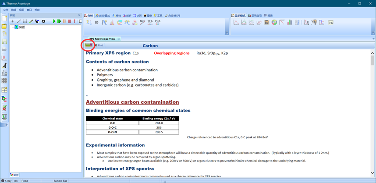Screen dimensions: 376x183
Task: Click the NLS fitting icon
Action: 142,22
